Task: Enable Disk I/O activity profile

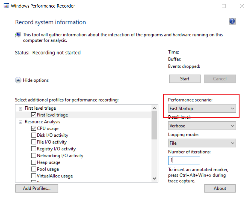Action: tap(33, 135)
